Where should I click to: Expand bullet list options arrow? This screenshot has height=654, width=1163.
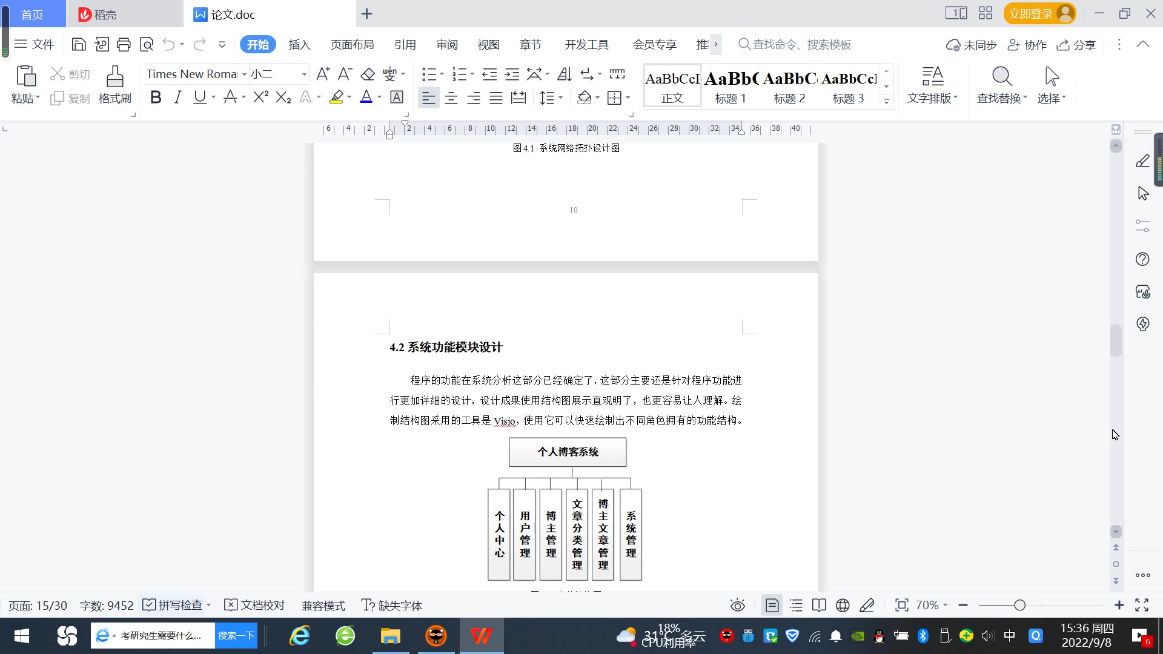tap(442, 74)
